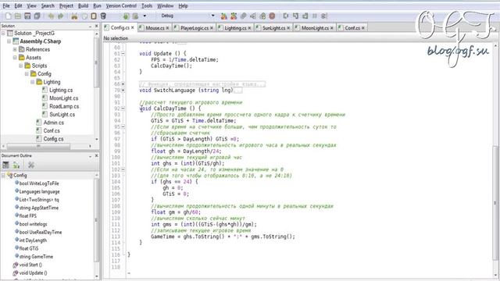Open the Project menu
Screen dimensions: 500x281
point(66,5)
